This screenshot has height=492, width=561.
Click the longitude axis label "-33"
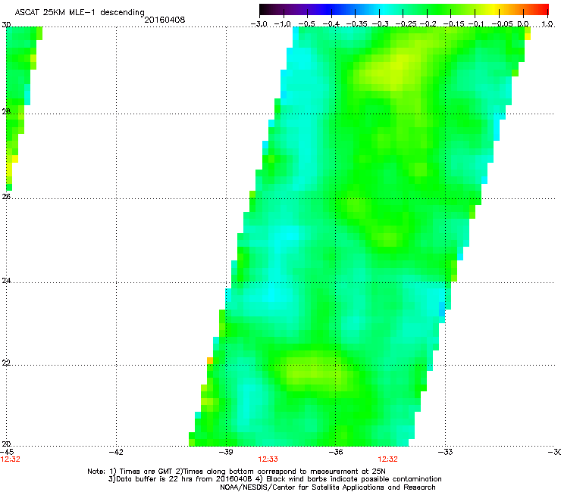pos(446,452)
